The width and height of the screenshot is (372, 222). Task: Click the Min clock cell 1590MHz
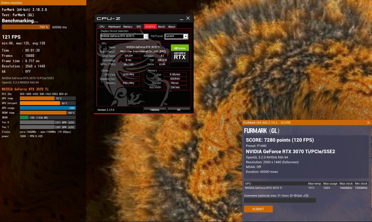(x=361, y=188)
